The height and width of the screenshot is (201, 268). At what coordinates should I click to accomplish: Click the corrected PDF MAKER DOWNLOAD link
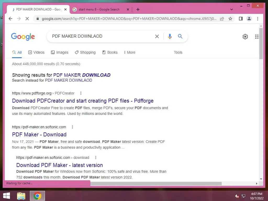82,75
